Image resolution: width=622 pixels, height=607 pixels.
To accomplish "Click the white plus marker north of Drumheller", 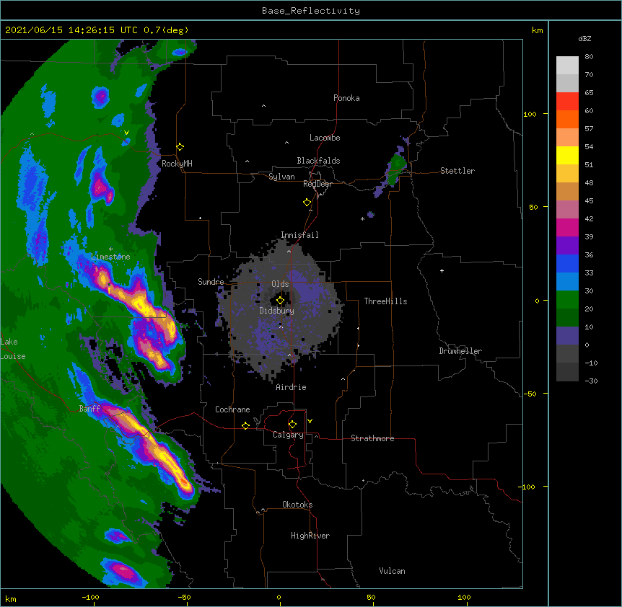I will [x=442, y=270].
